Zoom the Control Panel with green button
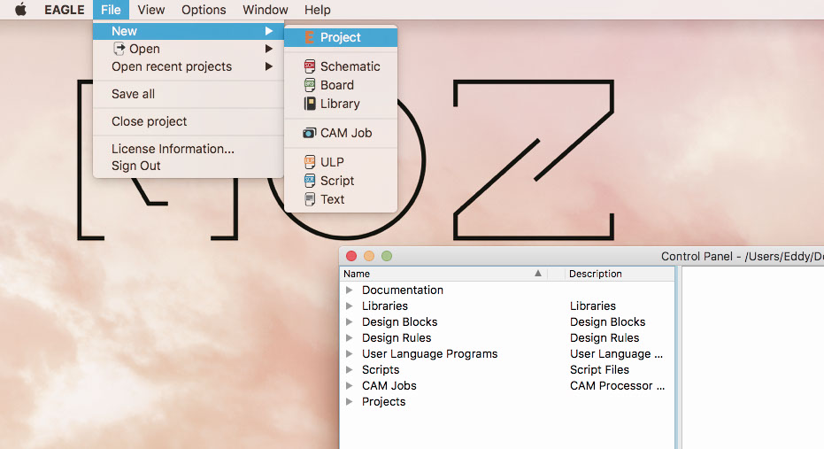Screen dimensions: 824x449 point(387,256)
